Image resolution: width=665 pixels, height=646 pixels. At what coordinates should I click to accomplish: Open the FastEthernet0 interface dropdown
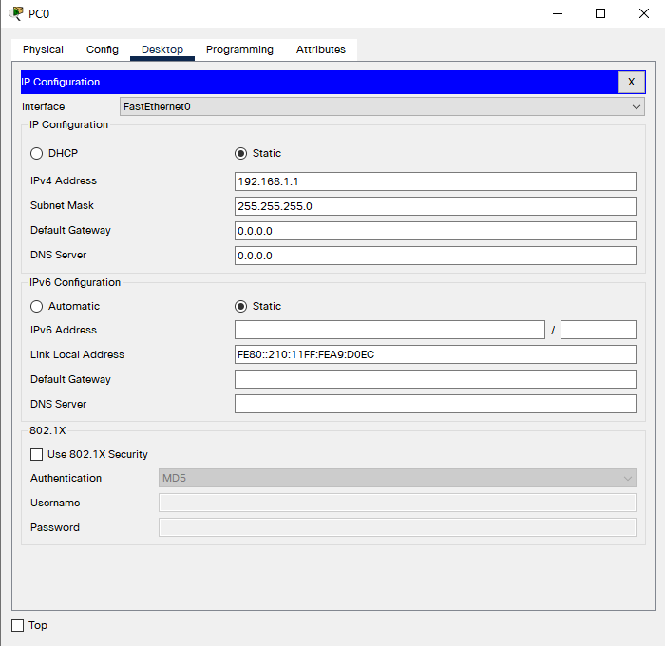(x=381, y=107)
